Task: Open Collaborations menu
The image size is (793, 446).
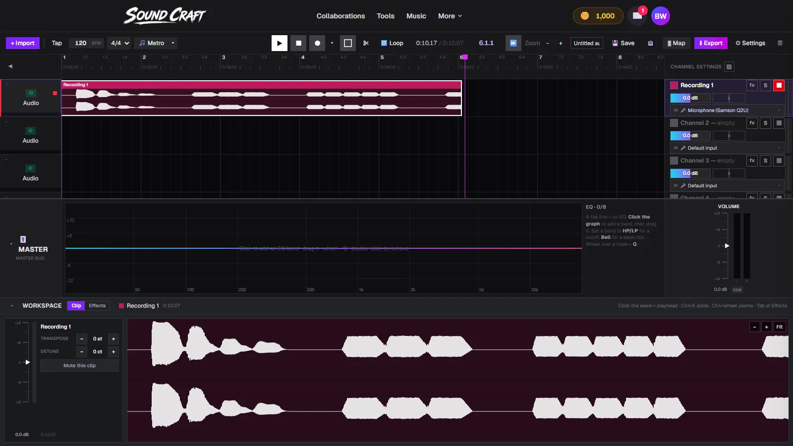Action: [x=340, y=16]
